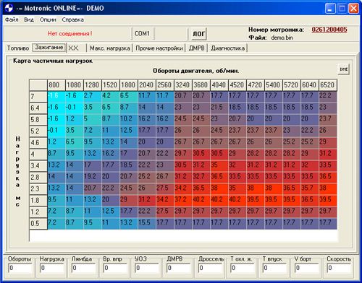This screenshot has width=362, height=283.
Task: Select the XX tab
Action: click(x=73, y=48)
